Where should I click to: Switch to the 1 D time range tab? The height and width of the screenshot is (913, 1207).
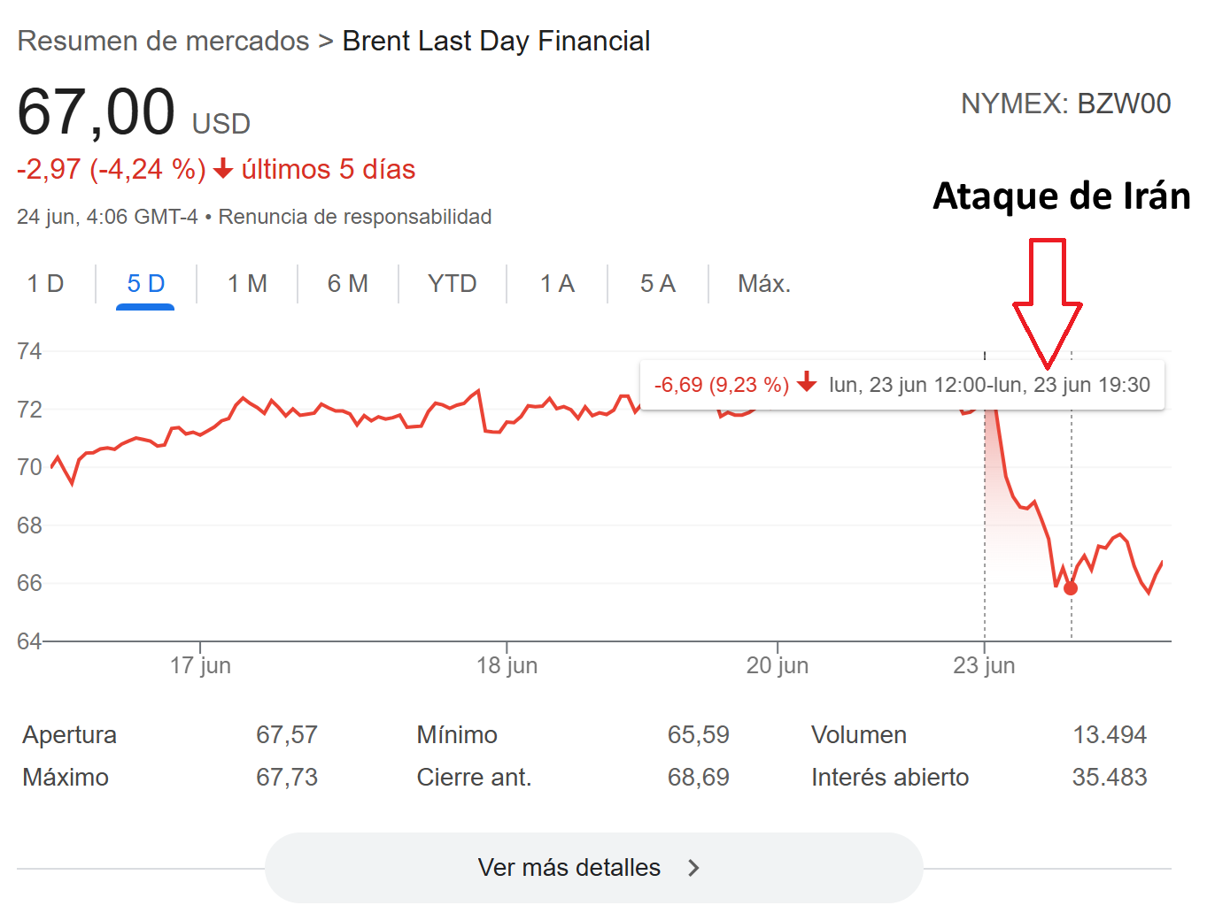tap(45, 284)
